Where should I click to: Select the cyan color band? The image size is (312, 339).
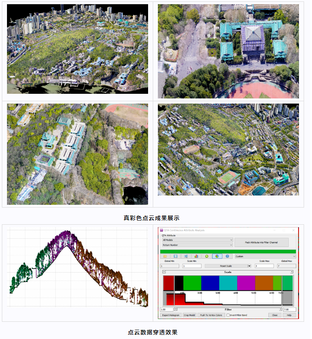pos(228,283)
